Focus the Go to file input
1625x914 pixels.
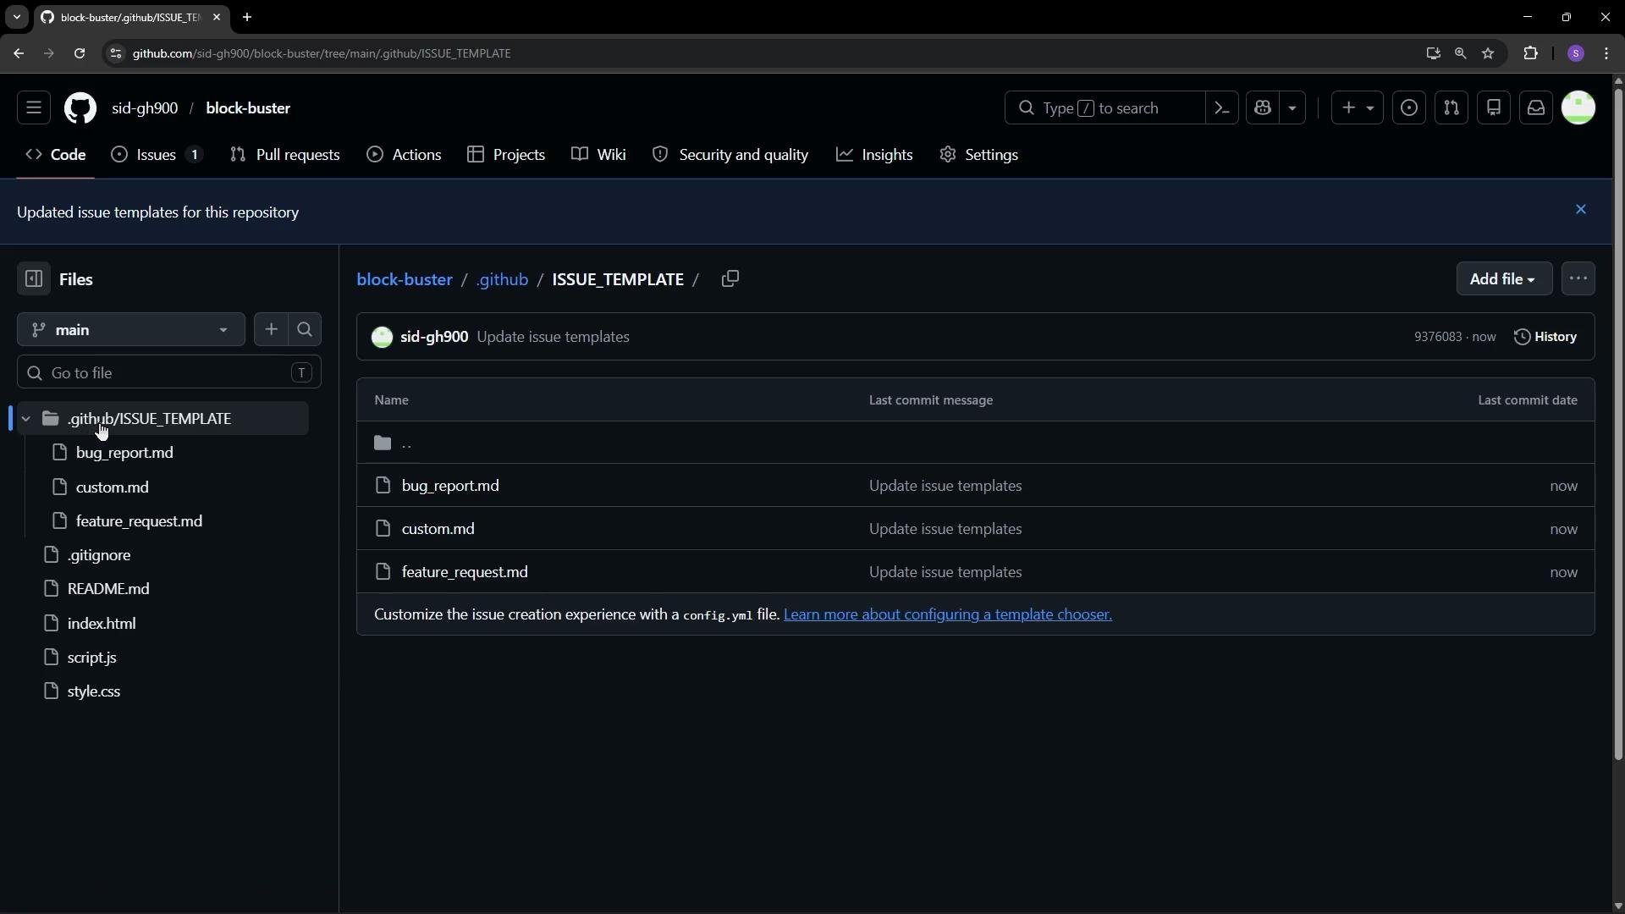click(x=169, y=373)
